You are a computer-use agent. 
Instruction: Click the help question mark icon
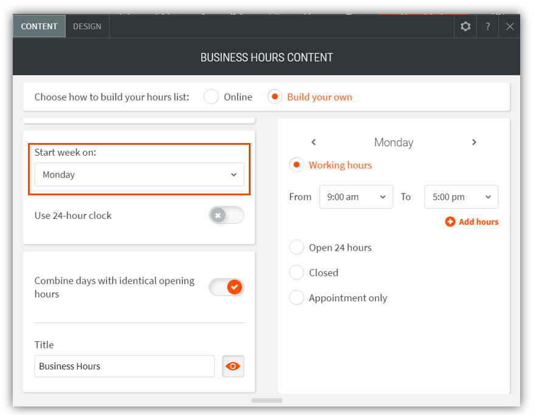[488, 27]
